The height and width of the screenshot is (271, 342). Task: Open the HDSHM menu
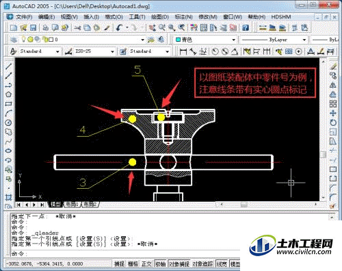(x=281, y=17)
